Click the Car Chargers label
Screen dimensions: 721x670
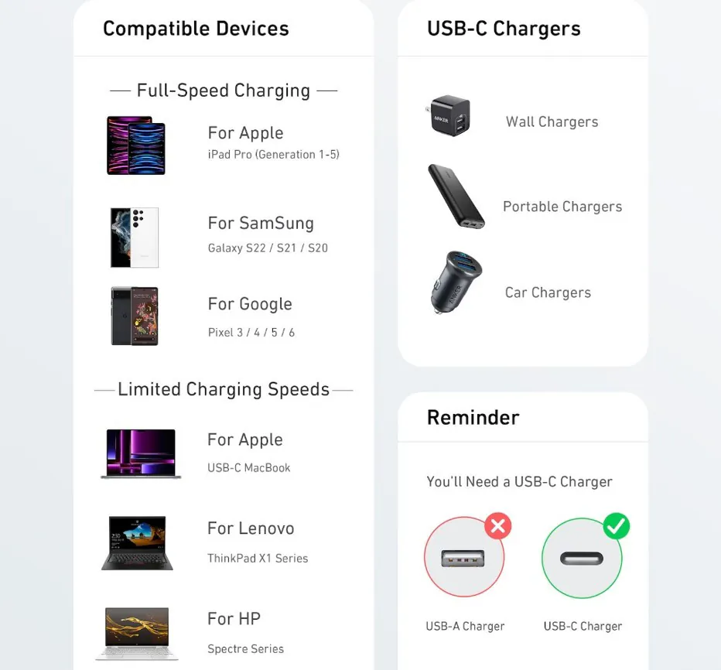tap(548, 292)
